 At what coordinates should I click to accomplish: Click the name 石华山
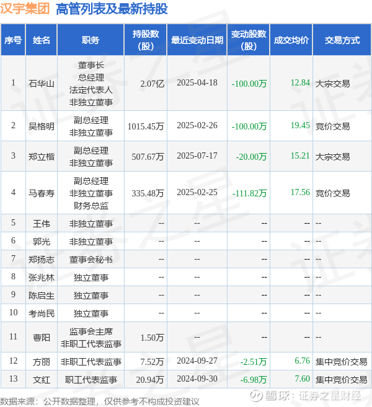pos(42,84)
